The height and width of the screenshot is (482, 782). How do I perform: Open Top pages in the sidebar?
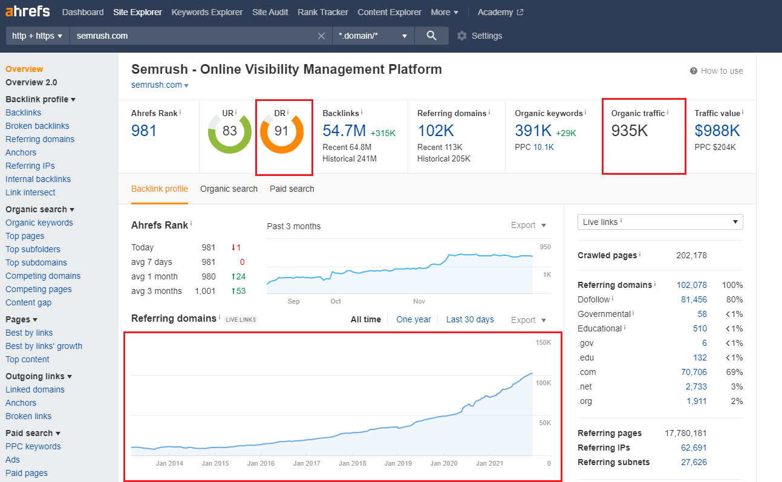point(25,236)
